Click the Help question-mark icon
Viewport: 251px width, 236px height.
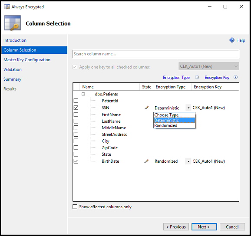(x=232, y=40)
